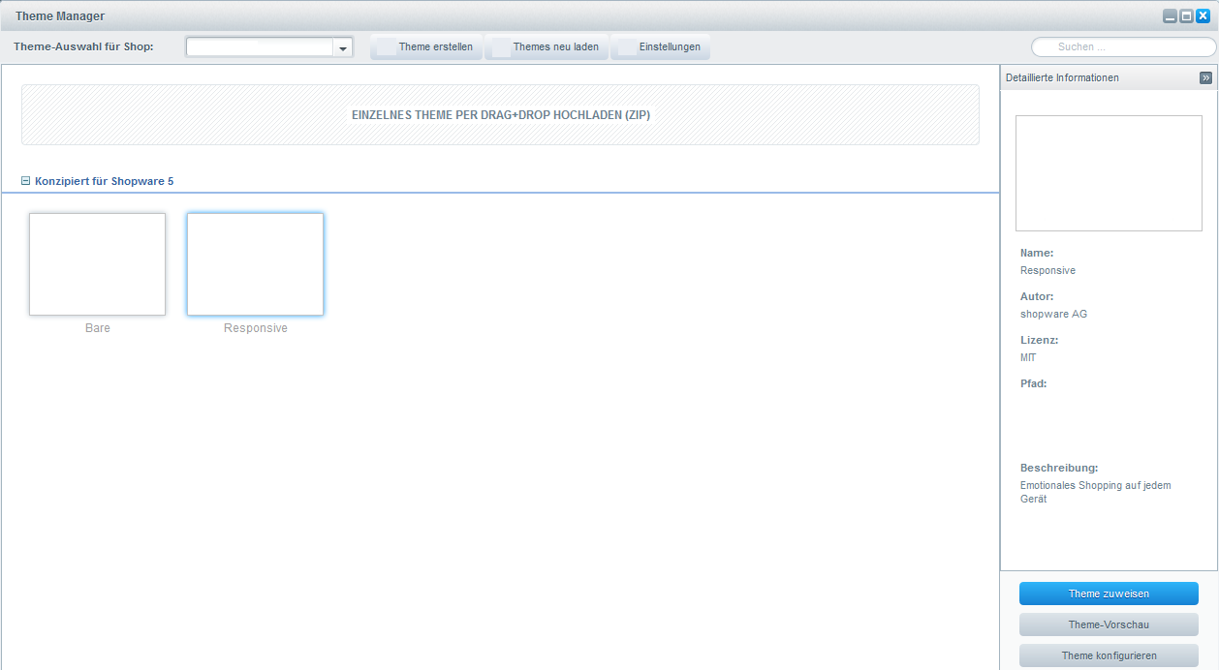Viewport: 1219px width, 670px height.
Task: Collapse the Konzipiert für Shopware 5 group
Action: coord(26,181)
